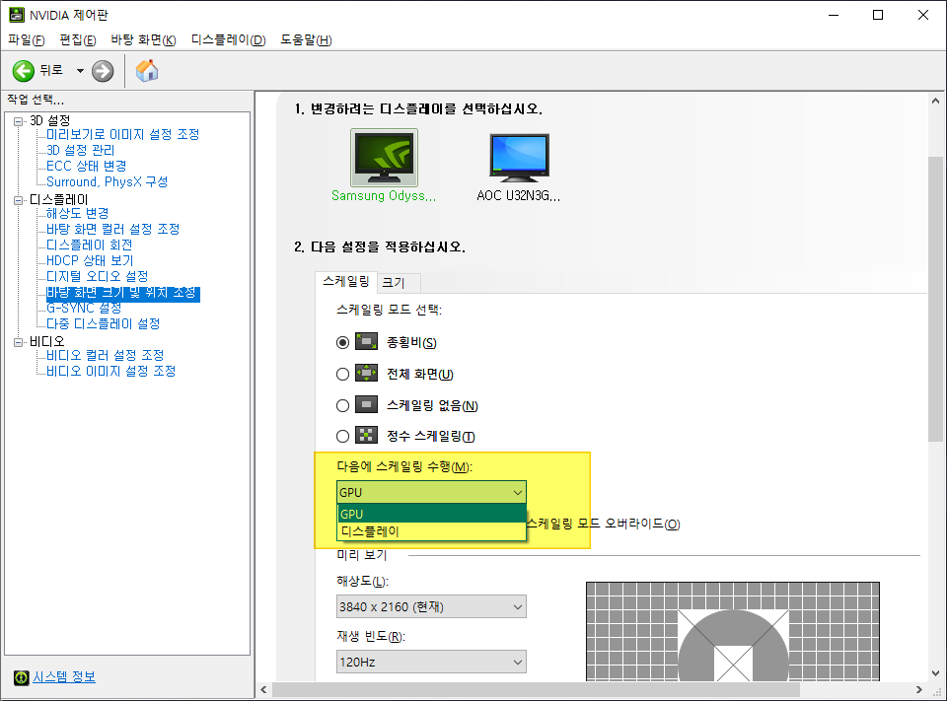Viewport: 947px width, 701px height.
Task: Open 미리보기로 이미지 설정 조정
Action: pyautogui.click(x=122, y=135)
